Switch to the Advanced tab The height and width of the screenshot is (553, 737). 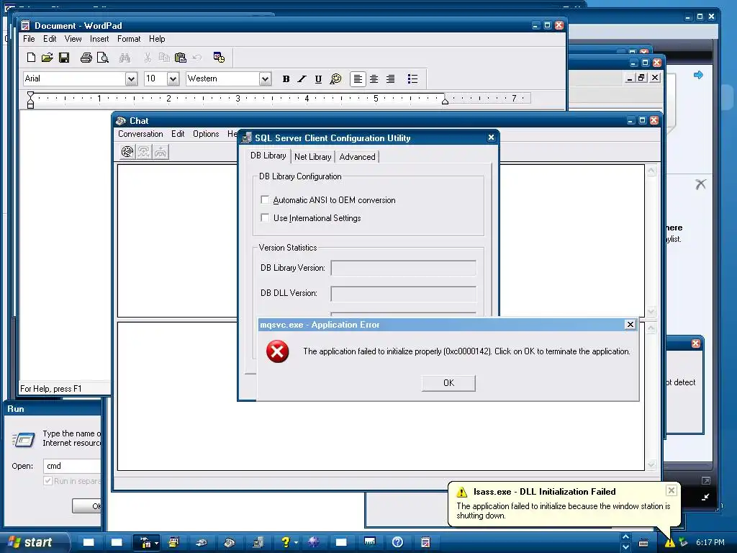(x=357, y=157)
